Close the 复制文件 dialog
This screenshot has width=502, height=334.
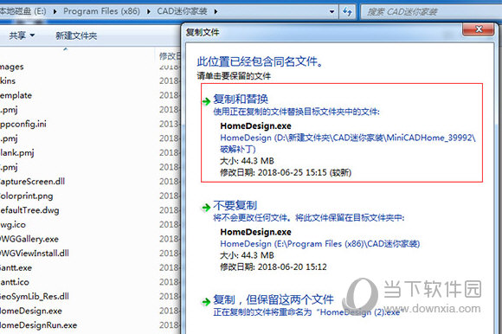pyautogui.click(x=479, y=29)
